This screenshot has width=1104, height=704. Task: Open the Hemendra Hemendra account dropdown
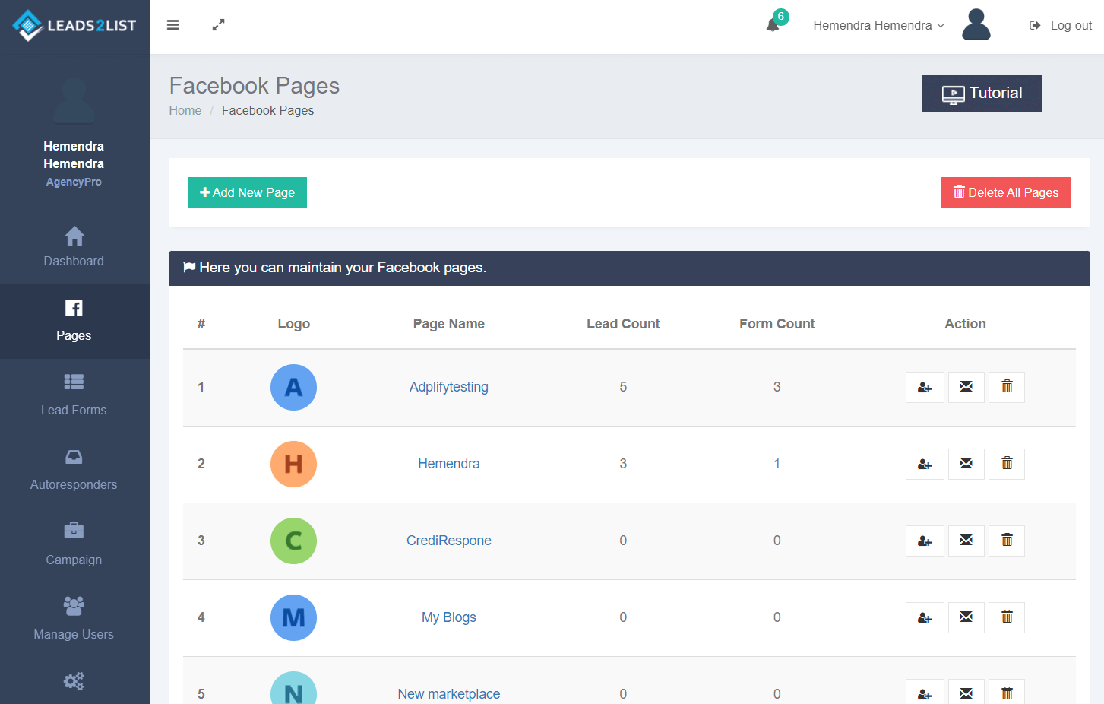(x=878, y=25)
